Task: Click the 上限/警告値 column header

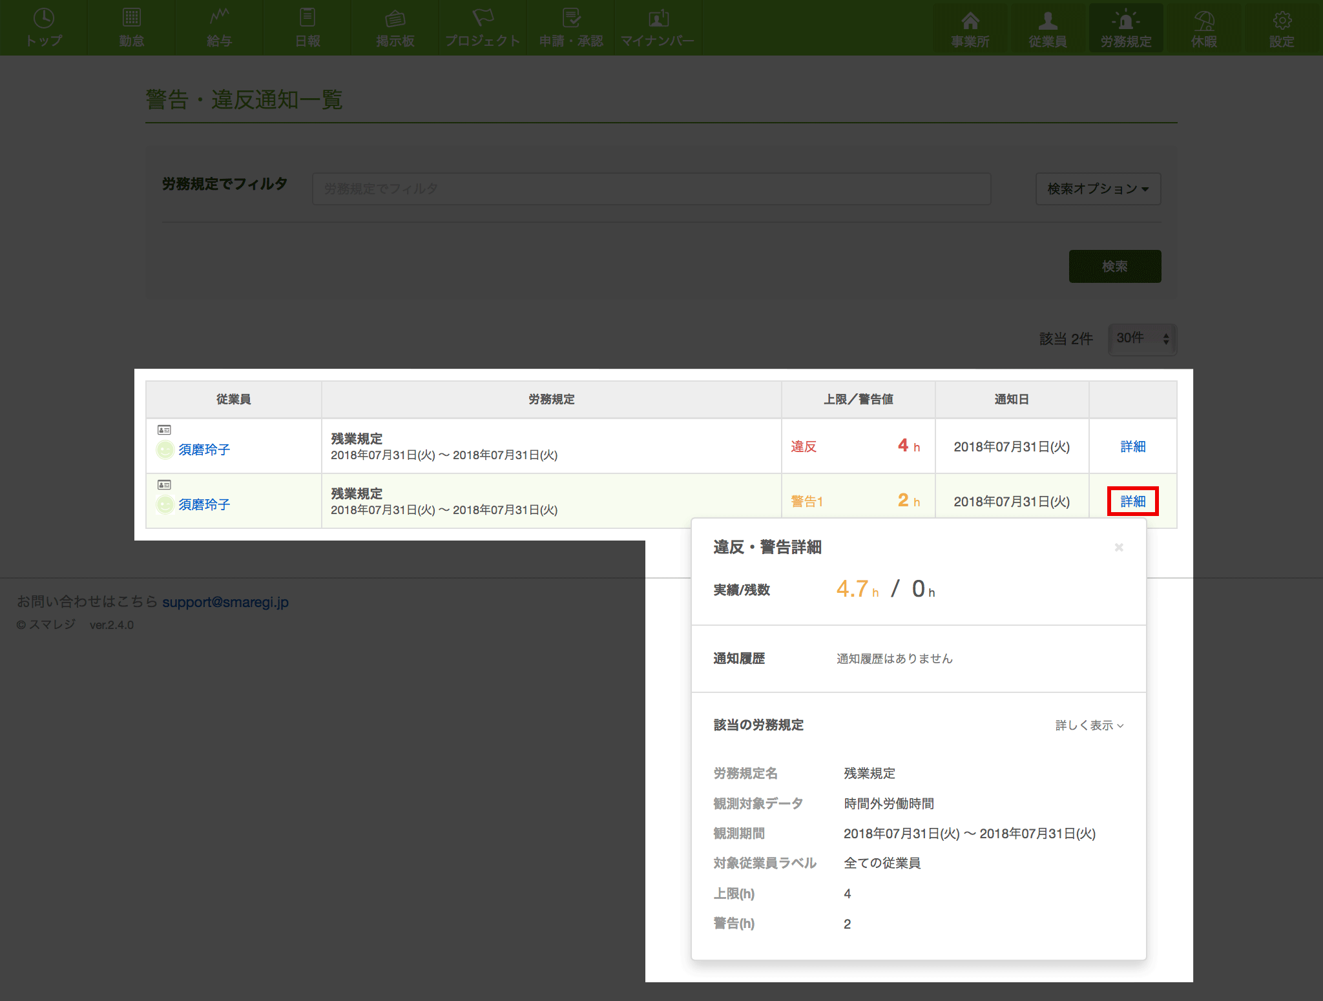Action: coord(859,399)
